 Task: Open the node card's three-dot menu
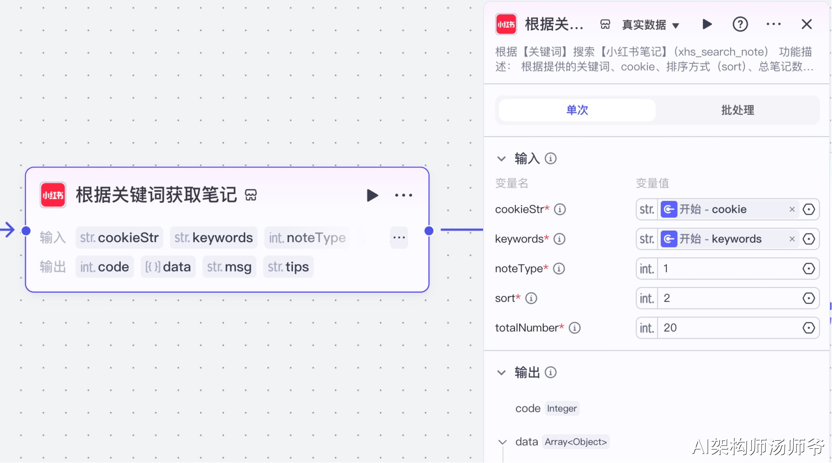[x=403, y=195]
